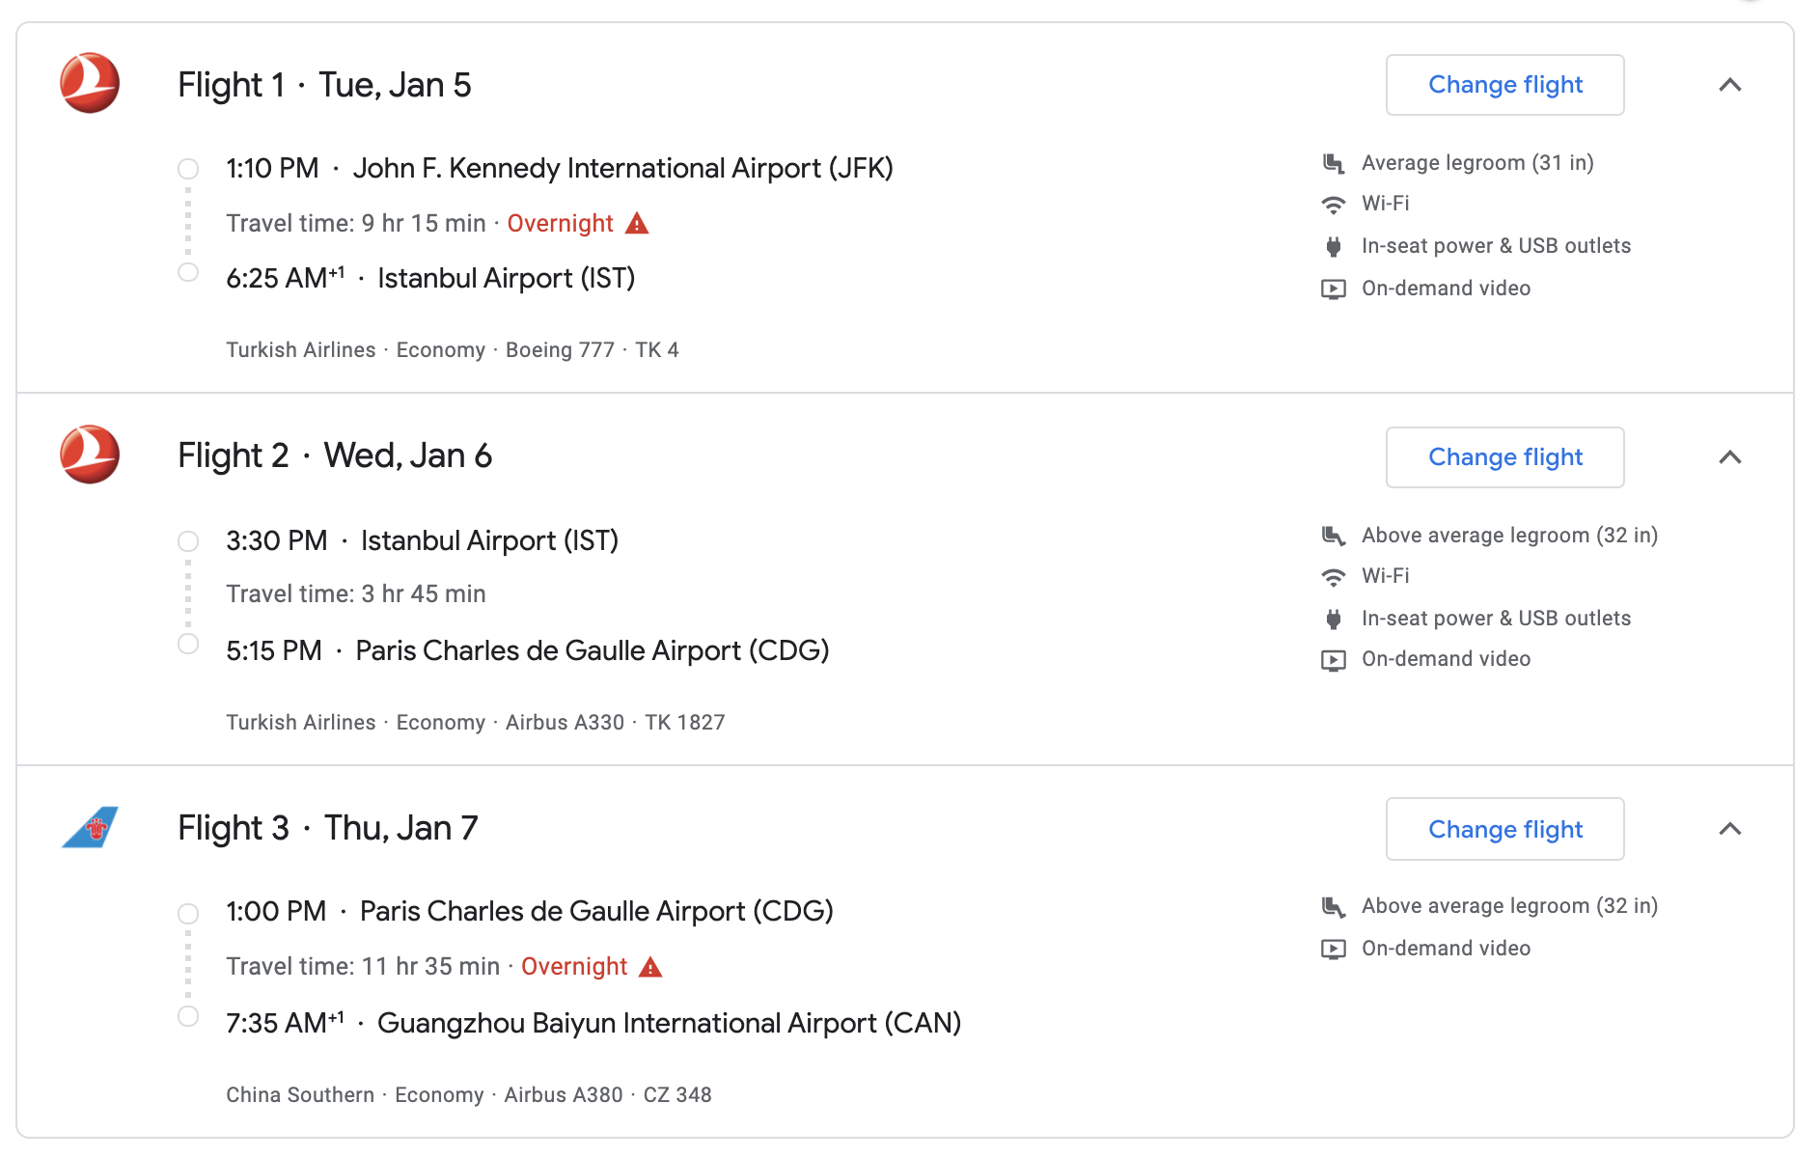Click the power plug icon for Flight 1
The width and height of the screenshot is (1820, 1158).
[x=1334, y=246]
